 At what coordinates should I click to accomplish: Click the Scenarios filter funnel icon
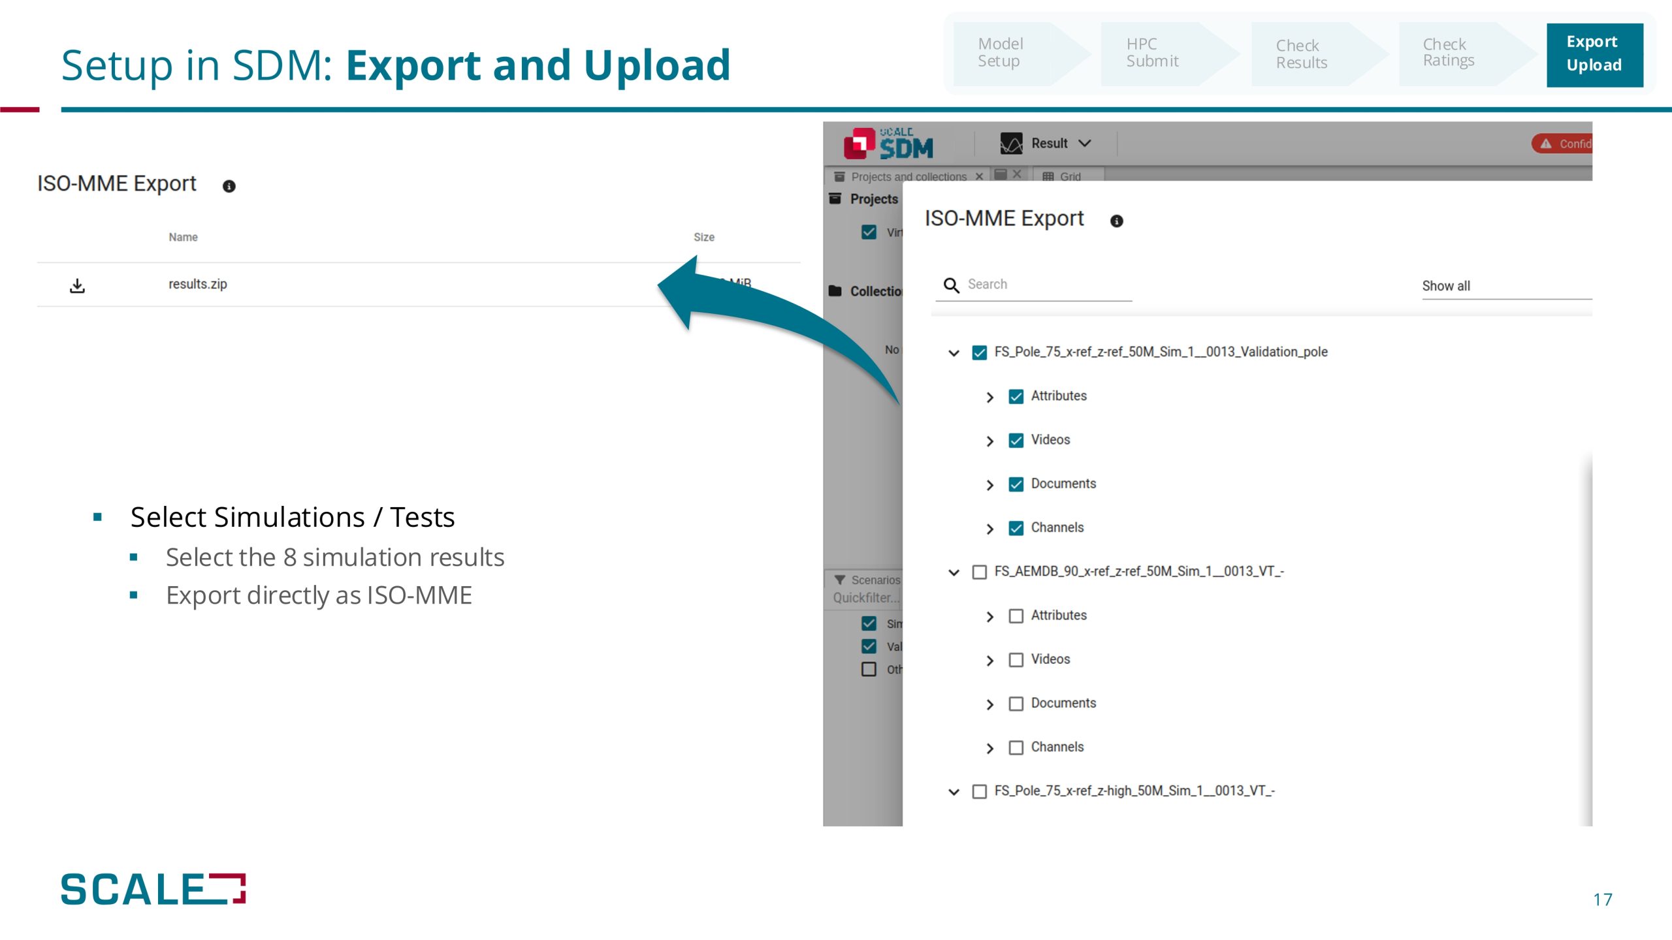(840, 580)
